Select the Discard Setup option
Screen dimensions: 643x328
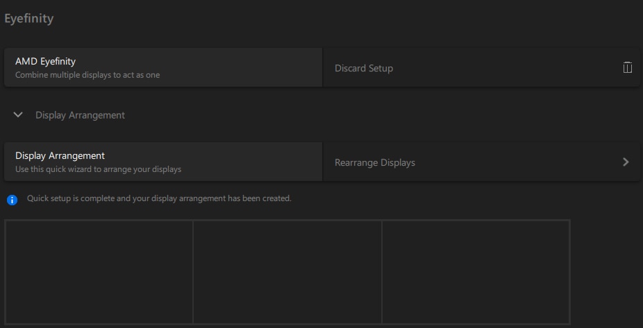click(481, 67)
